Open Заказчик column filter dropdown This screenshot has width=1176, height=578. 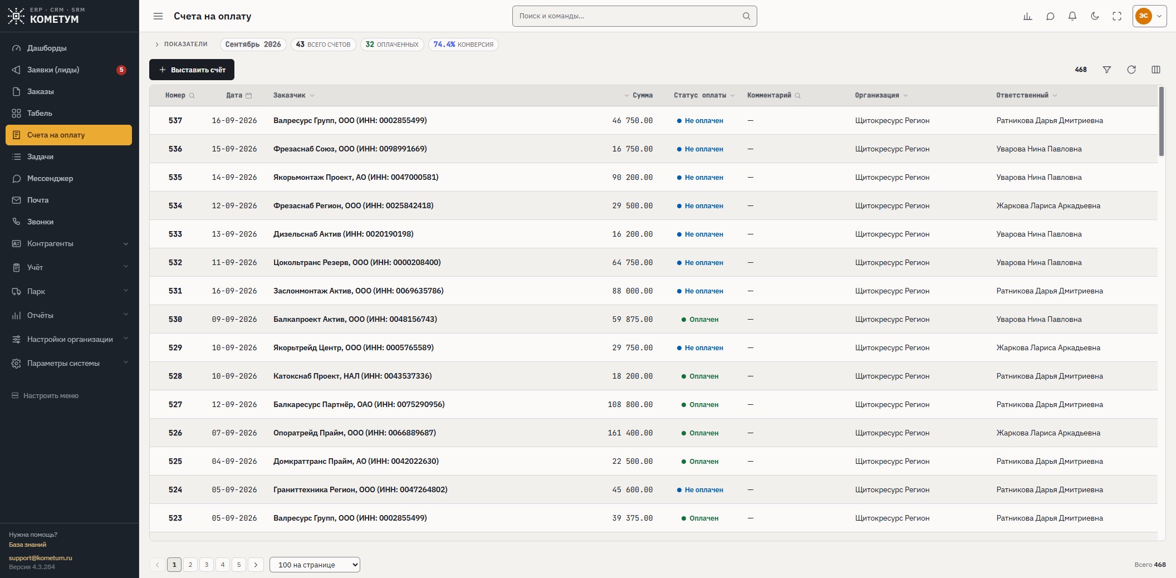[x=312, y=96]
